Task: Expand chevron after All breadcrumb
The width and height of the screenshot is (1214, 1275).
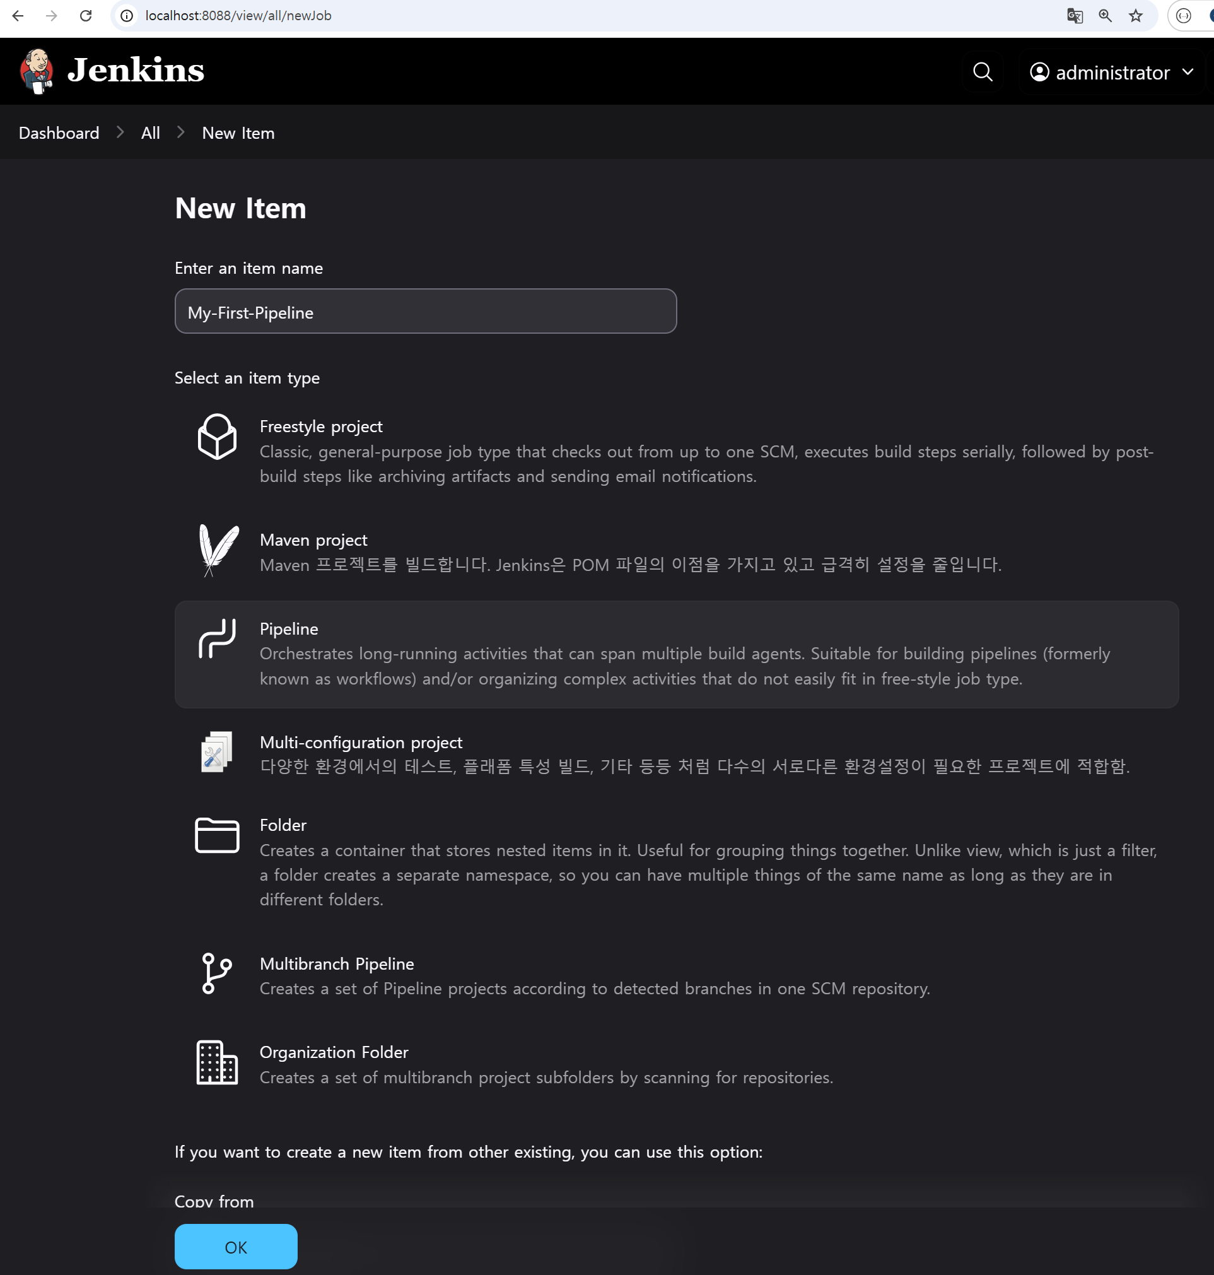Action: click(x=181, y=132)
